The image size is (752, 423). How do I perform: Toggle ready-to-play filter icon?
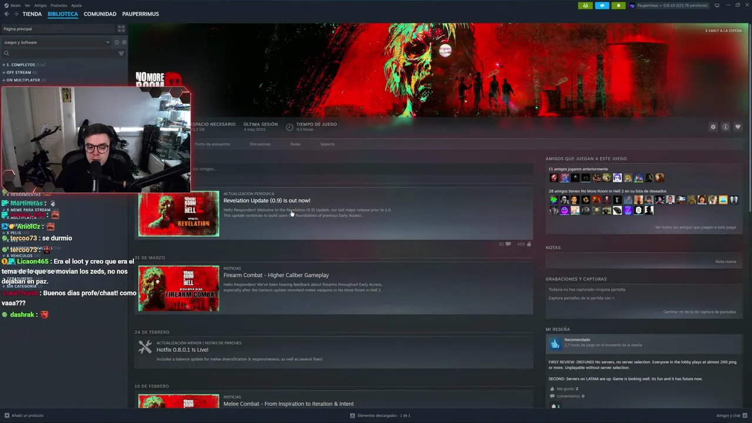[124, 42]
